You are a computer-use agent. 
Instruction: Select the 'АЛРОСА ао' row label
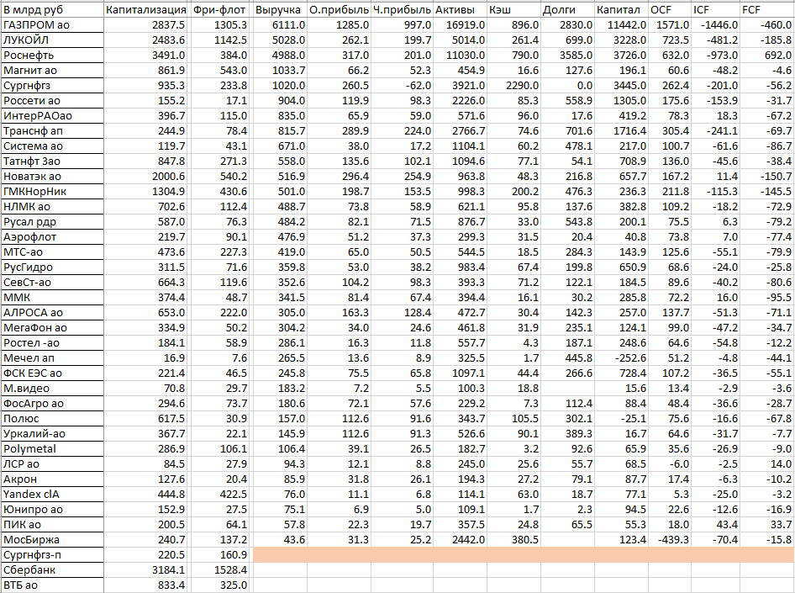pyautogui.click(x=52, y=313)
